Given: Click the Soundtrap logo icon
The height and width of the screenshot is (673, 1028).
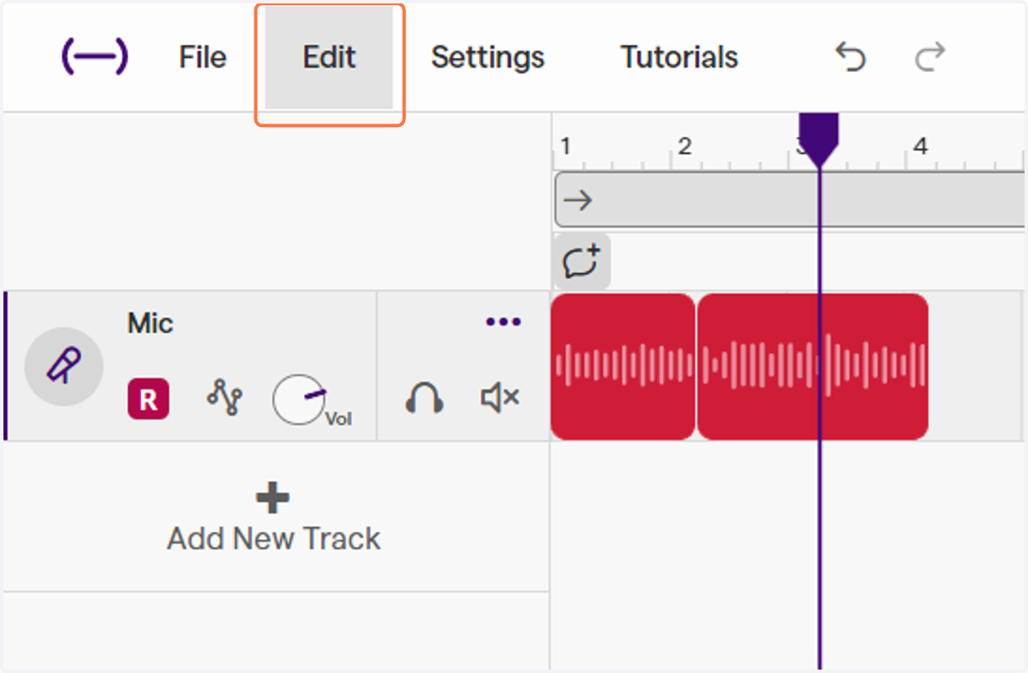Looking at the screenshot, I should pyautogui.click(x=94, y=57).
